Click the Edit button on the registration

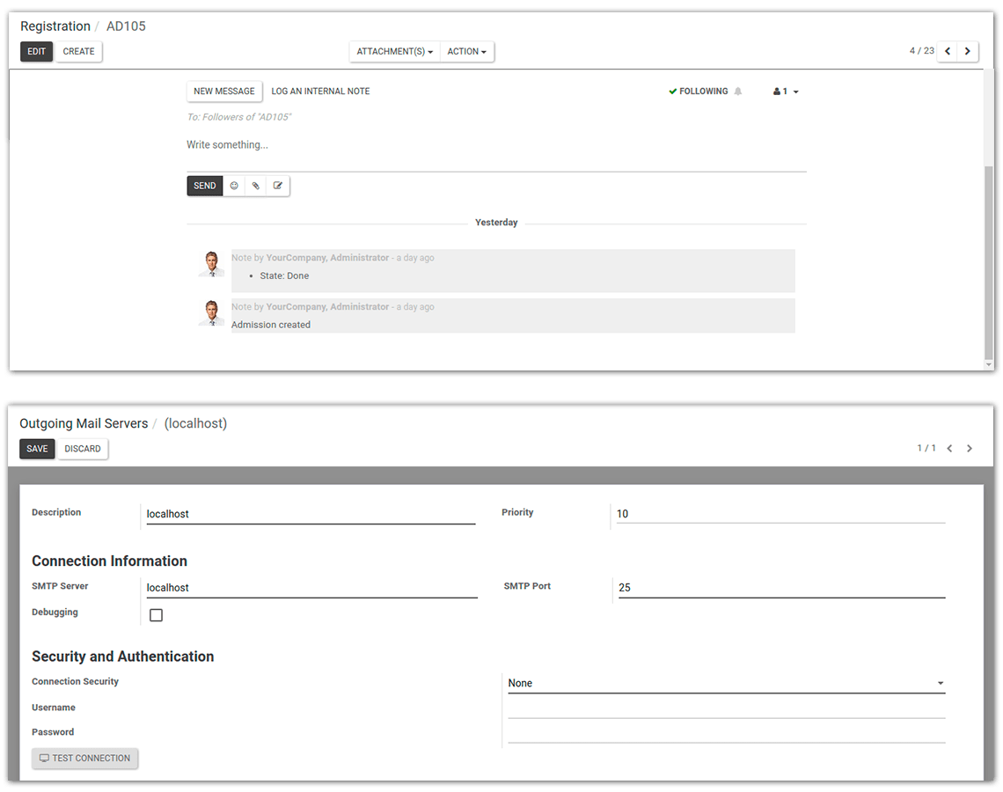[36, 51]
